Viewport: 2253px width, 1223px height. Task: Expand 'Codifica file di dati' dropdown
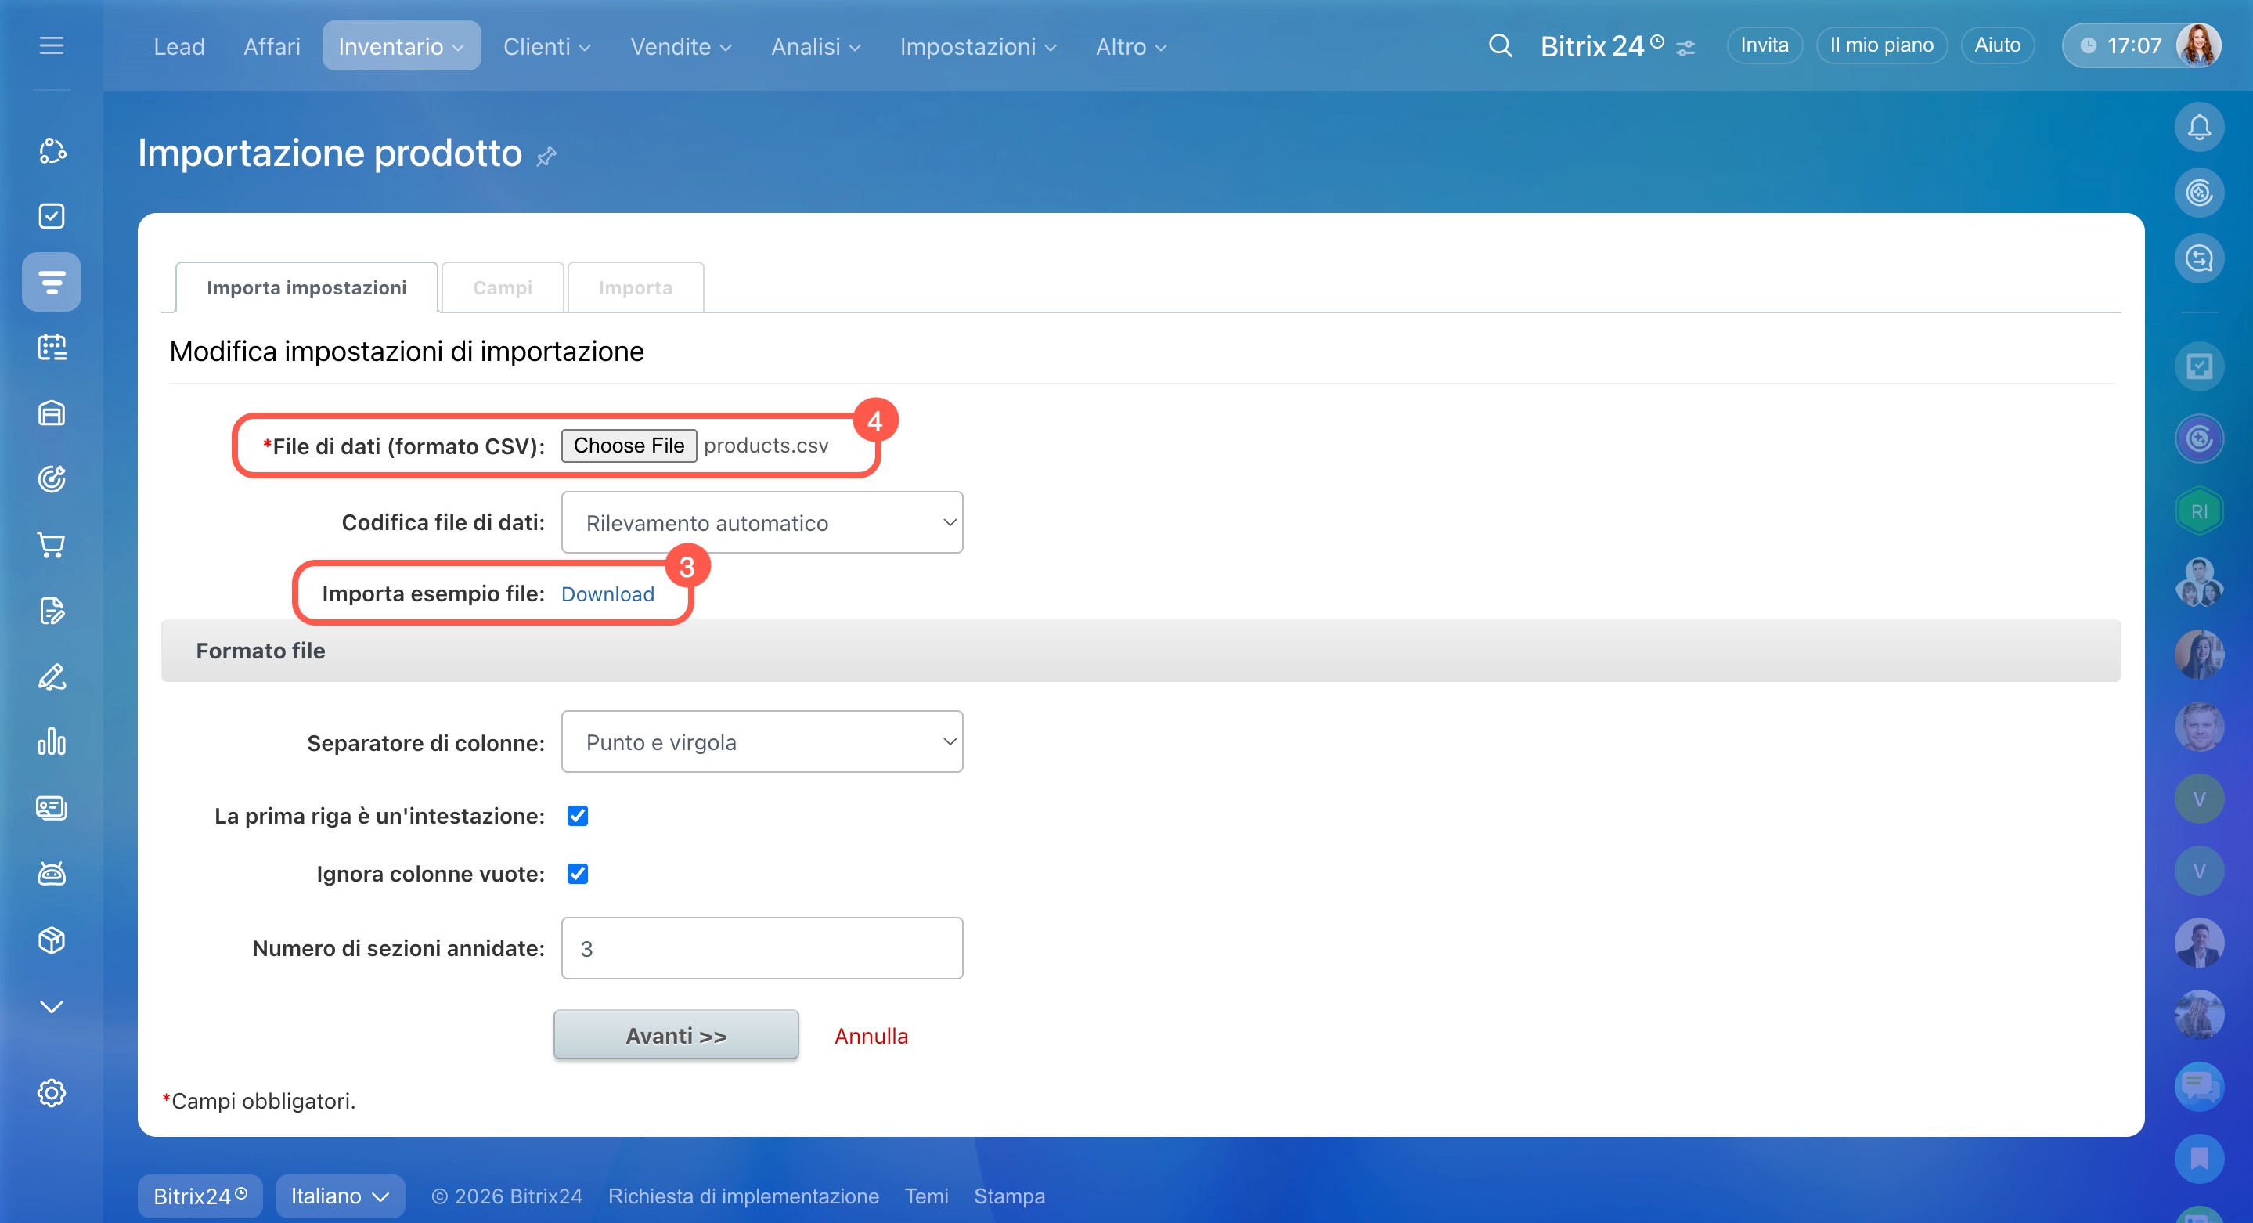click(x=762, y=522)
